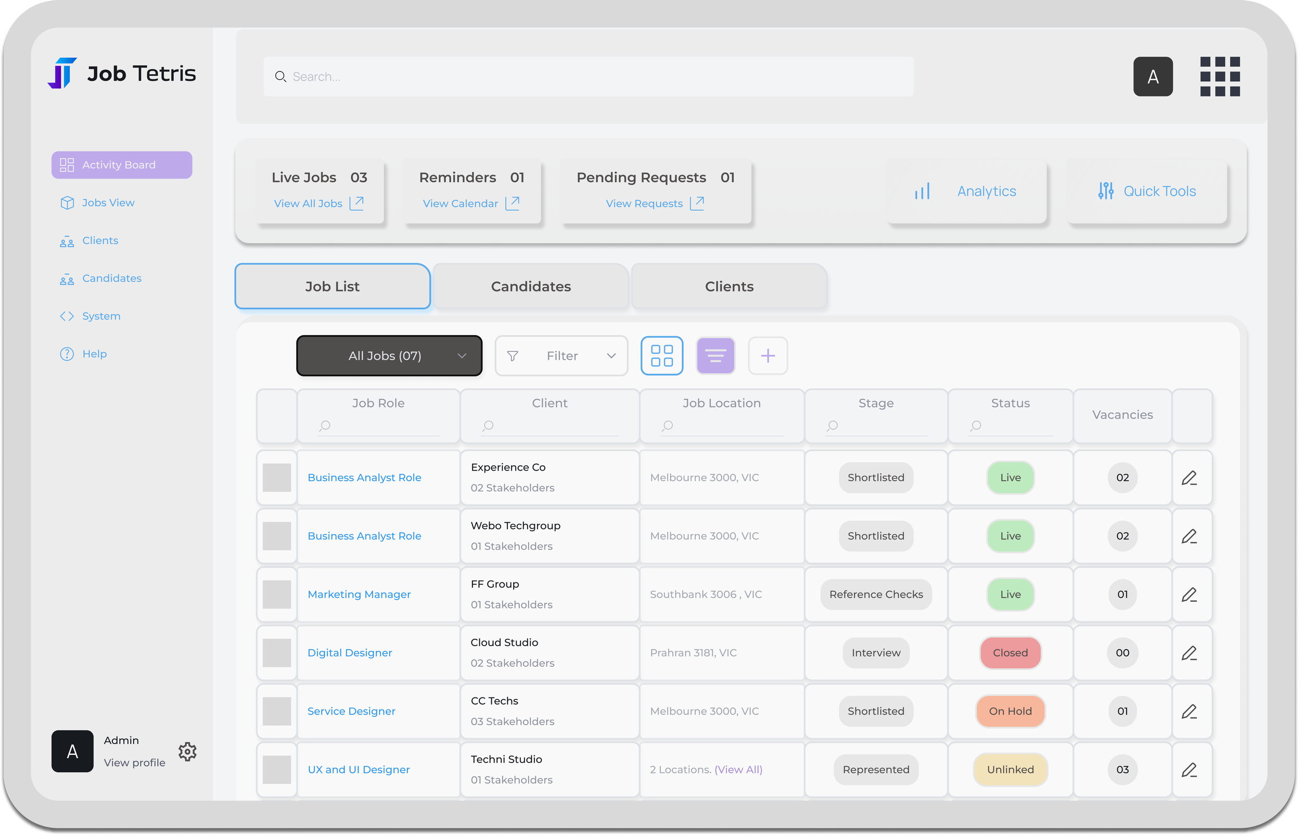Add a new job with the plus button
Viewport: 1301px width, 836px height.
point(768,356)
